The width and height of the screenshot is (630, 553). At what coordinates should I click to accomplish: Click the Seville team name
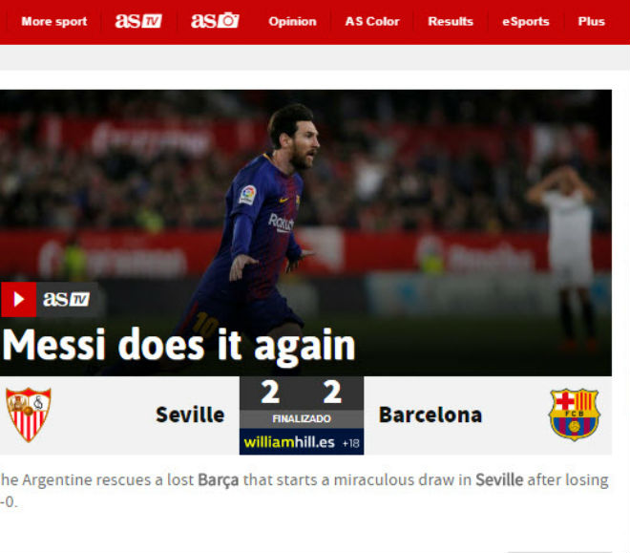[x=190, y=415]
